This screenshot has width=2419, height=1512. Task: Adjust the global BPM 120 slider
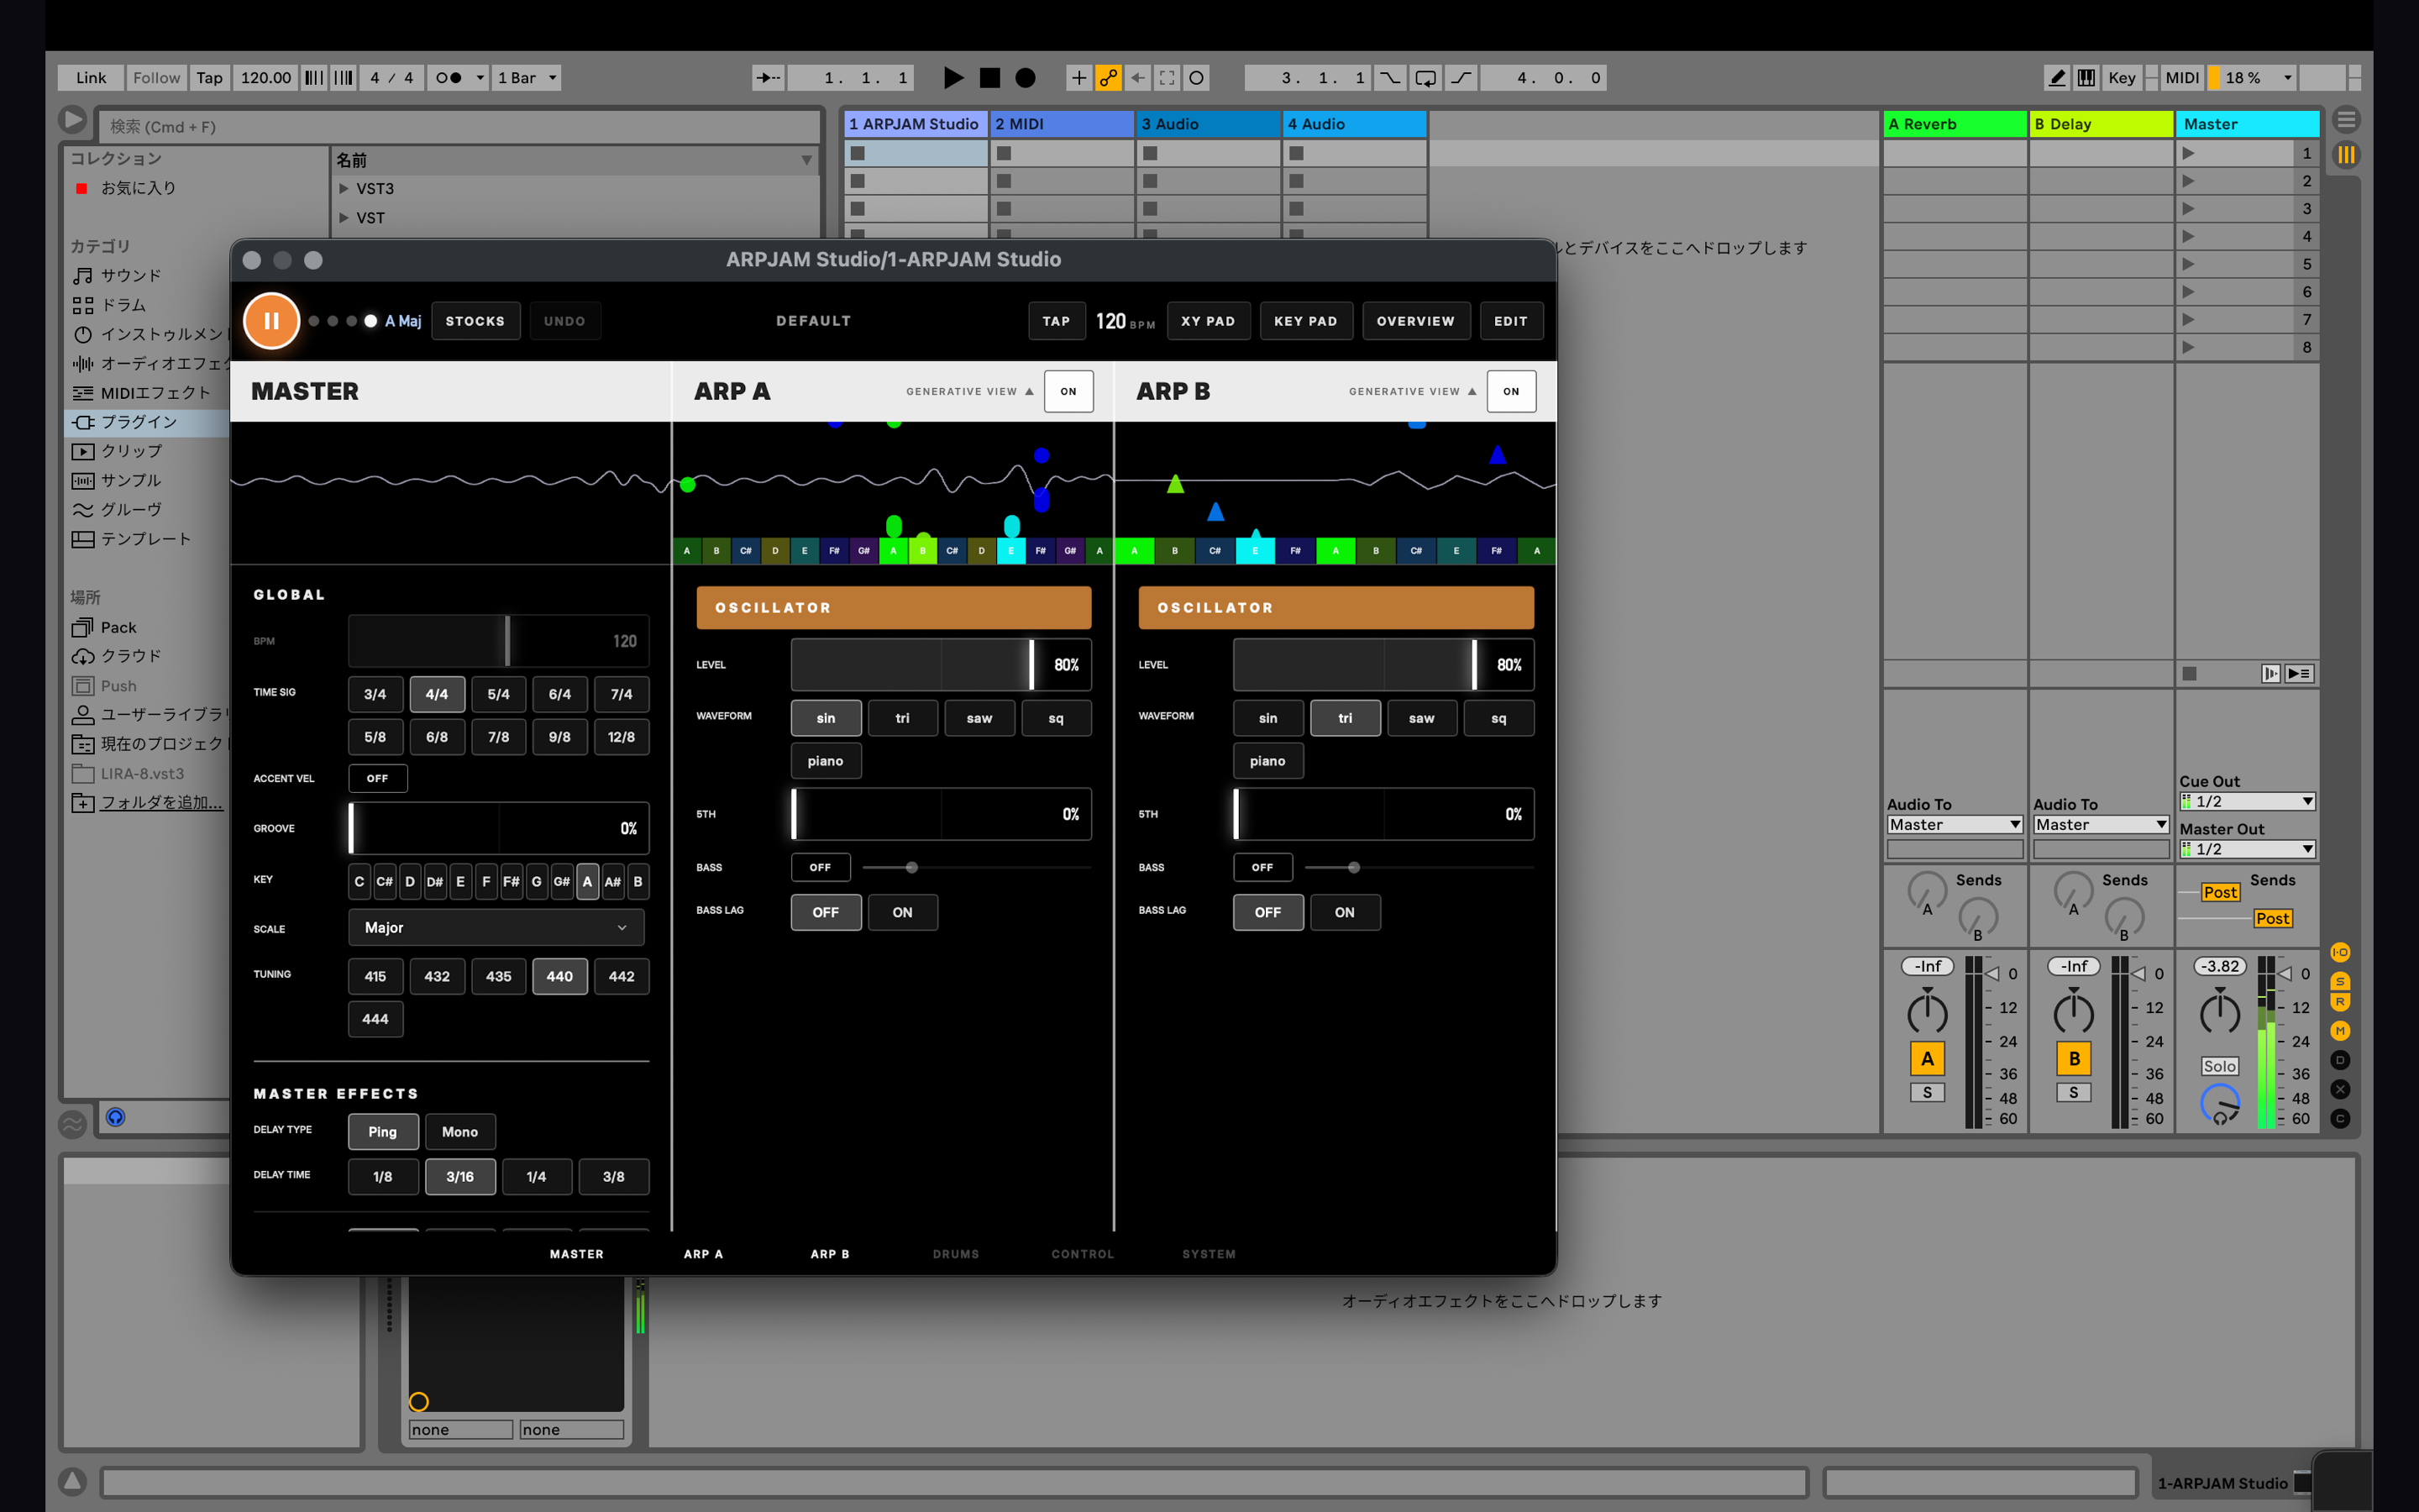[x=498, y=641]
